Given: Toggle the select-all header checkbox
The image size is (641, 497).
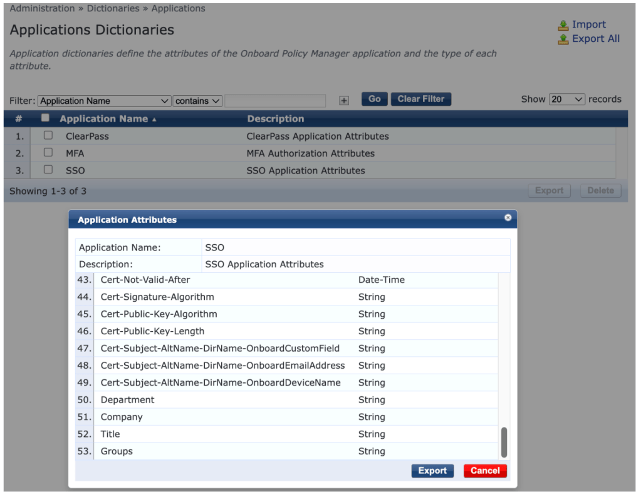Looking at the screenshot, I should click(x=45, y=118).
